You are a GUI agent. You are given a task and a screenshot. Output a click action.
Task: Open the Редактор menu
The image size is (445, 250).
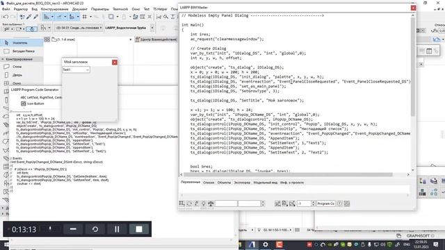pos(21,9)
